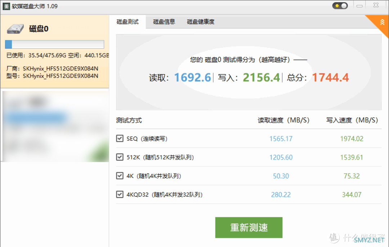The height and width of the screenshot is (247, 389).
Task: Click the app logo in the title bar
Action: 6,6
